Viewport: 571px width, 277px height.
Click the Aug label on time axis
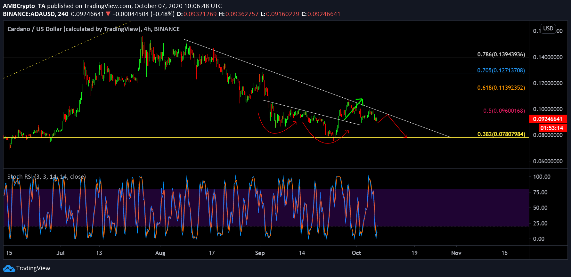tap(160, 253)
